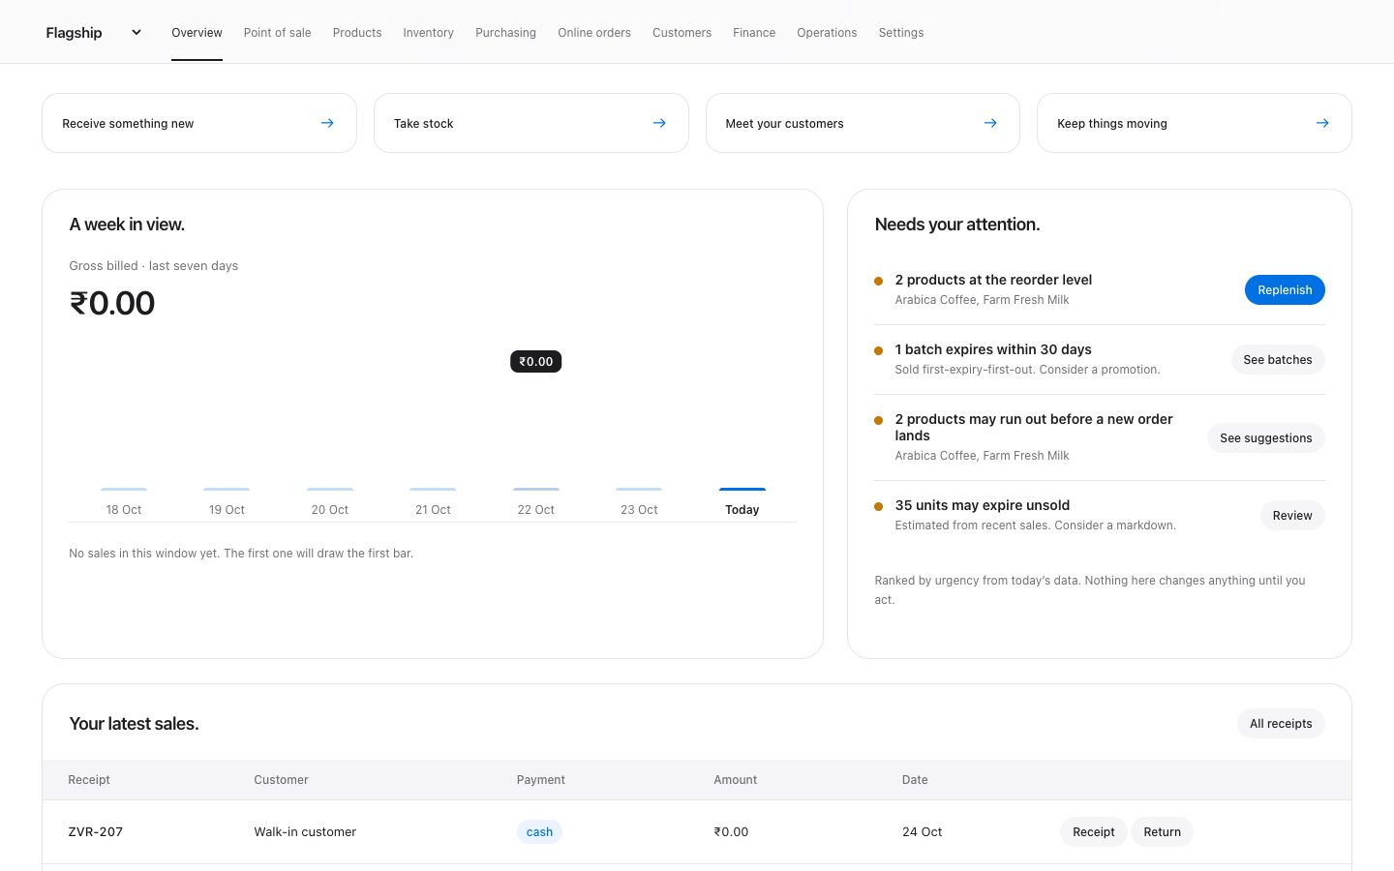Click the '1 batch expires within 30 days' alert
Image resolution: width=1394 pixels, height=871 pixels.
pos(993,349)
